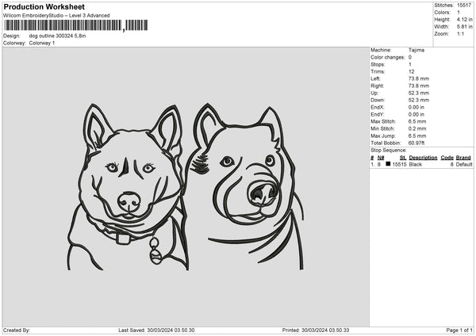
Task: Click the Height value 4.12 in
Action: (464, 19)
